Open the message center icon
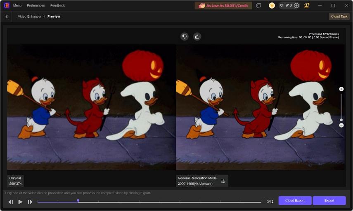The height and width of the screenshot is (211, 353). point(258,6)
